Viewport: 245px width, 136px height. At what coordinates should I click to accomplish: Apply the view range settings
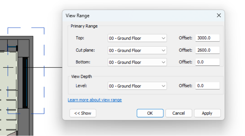pos(207,113)
